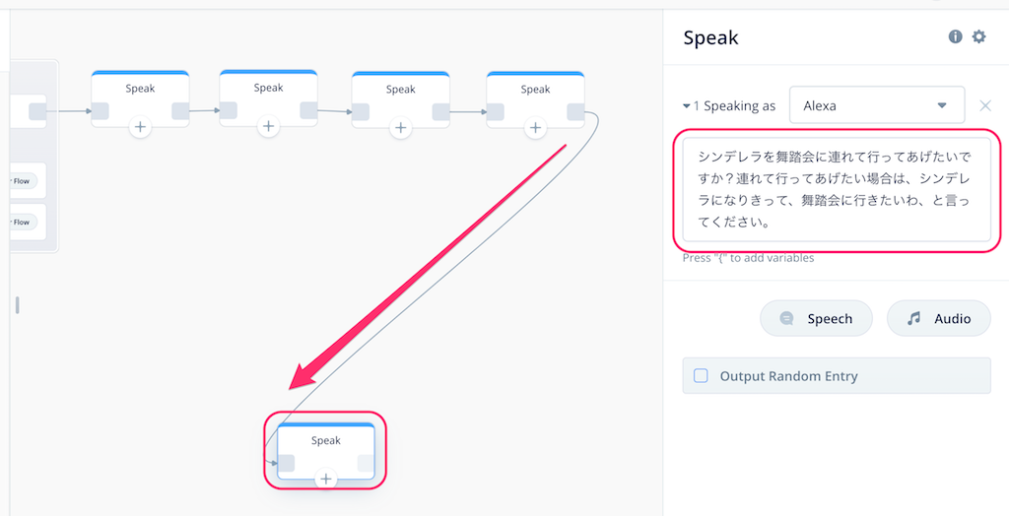Collapse the '1 Speaking as' entry

coord(686,106)
